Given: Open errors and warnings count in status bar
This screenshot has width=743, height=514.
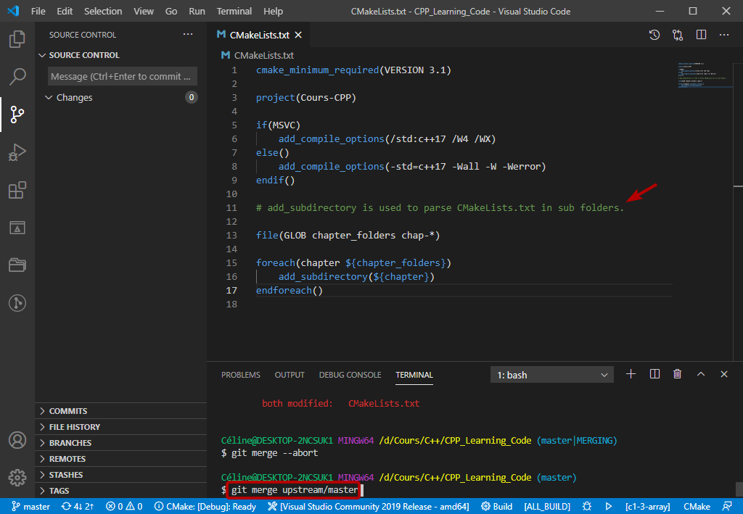Looking at the screenshot, I should click(x=124, y=507).
